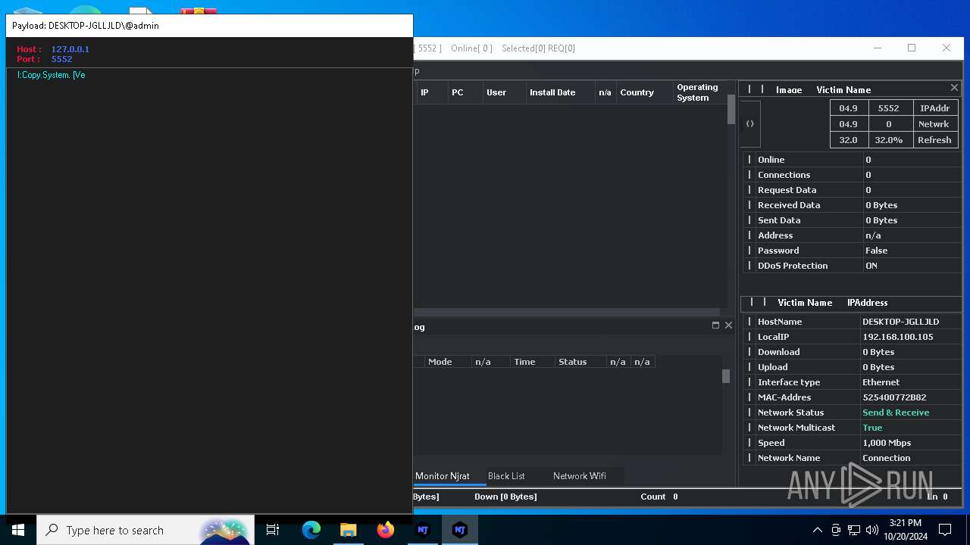Open volume control tray icon
This screenshot has height=545, width=970.
872,530
